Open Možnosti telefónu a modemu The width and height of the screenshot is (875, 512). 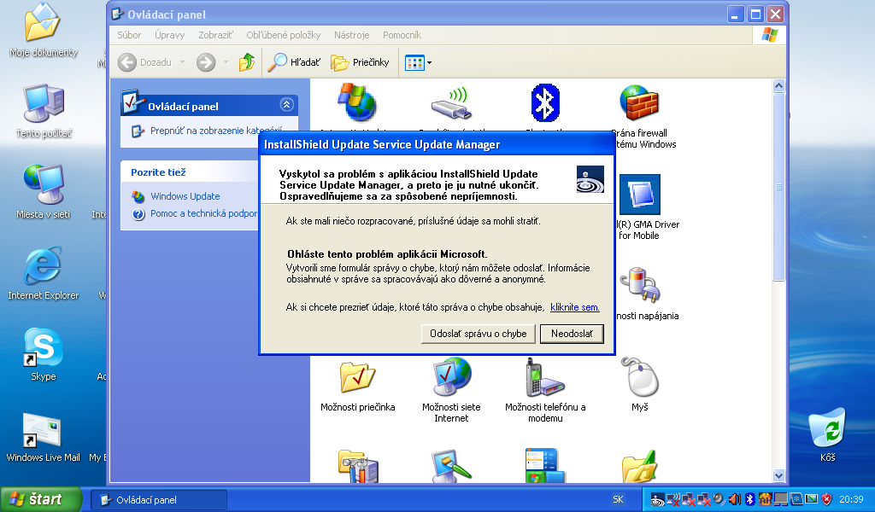pyautogui.click(x=545, y=390)
